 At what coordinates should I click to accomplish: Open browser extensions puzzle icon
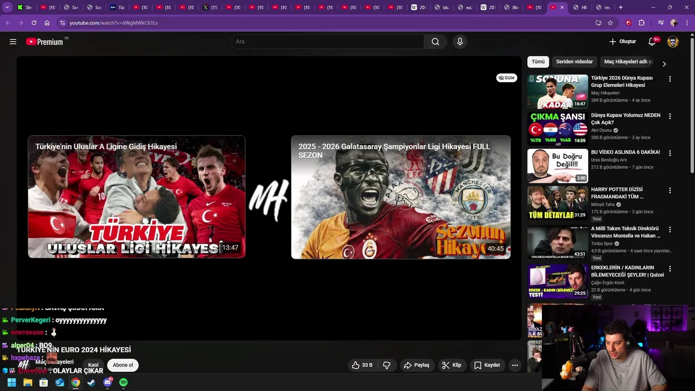(641, 23)
